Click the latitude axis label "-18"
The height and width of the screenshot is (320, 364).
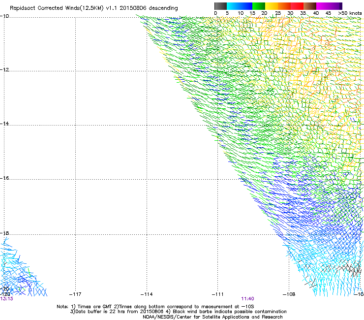point(4,233)
